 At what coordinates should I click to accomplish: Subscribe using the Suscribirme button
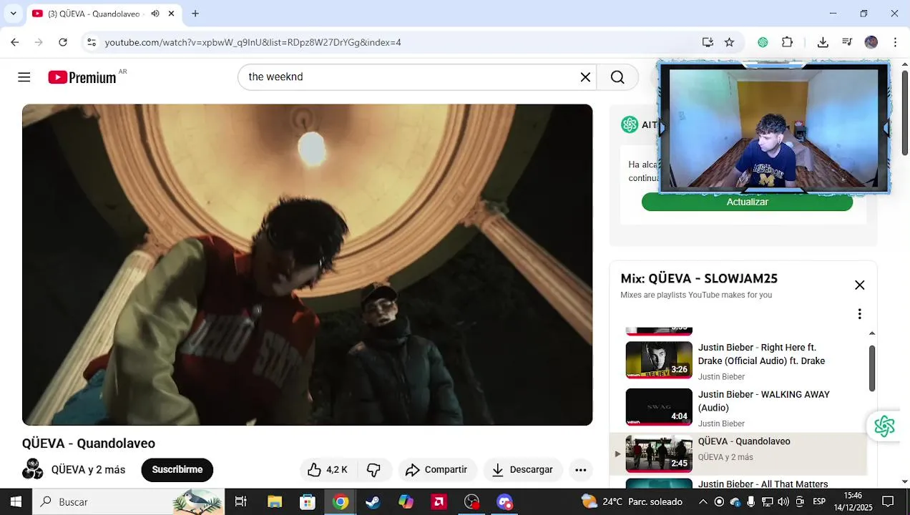pyautogui.click(x=177, y=470)
